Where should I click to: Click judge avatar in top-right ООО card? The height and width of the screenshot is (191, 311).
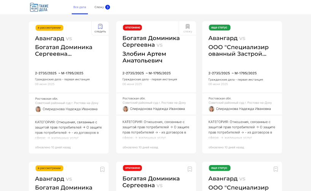211,109
